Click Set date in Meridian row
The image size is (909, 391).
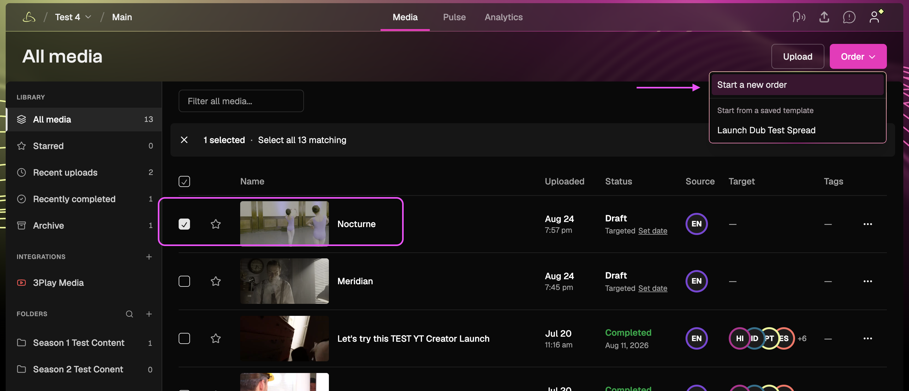pos(652,288)
